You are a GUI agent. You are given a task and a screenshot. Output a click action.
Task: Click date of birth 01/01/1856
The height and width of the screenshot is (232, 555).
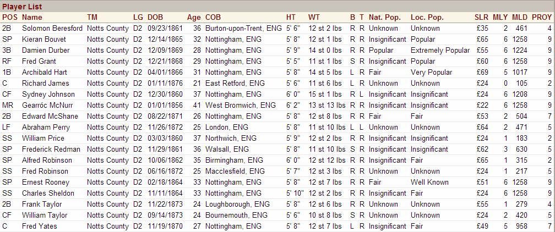165,105
